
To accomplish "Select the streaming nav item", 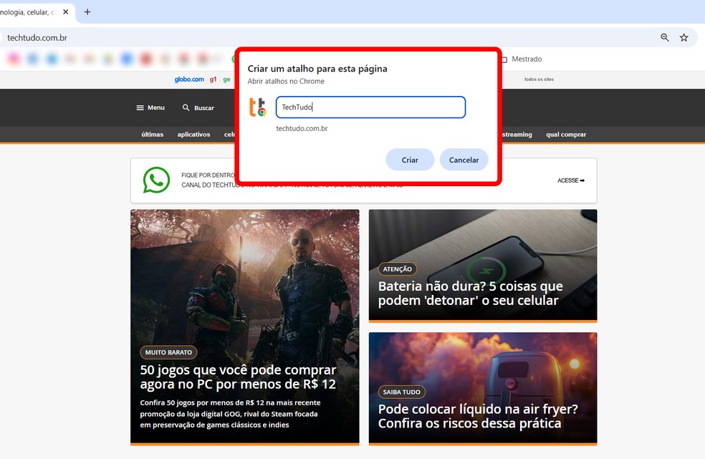I will tap(517, 135).
